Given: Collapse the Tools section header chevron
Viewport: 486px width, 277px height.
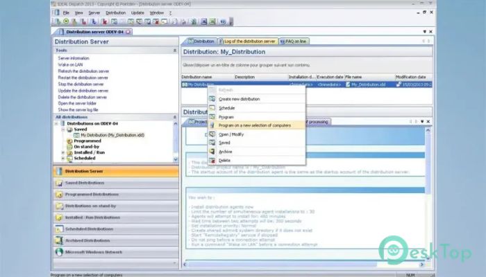Looking at the screenshot, I should (x=174, y=50).
